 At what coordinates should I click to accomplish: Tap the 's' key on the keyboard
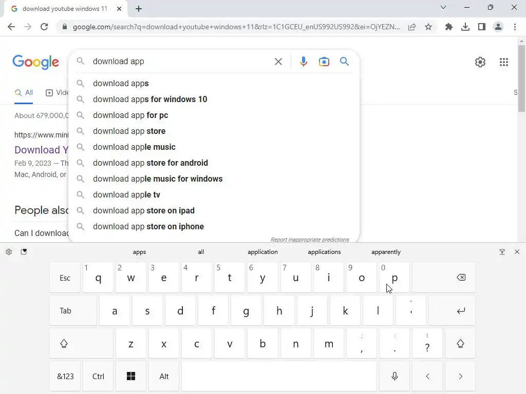(x=147, y=310)
